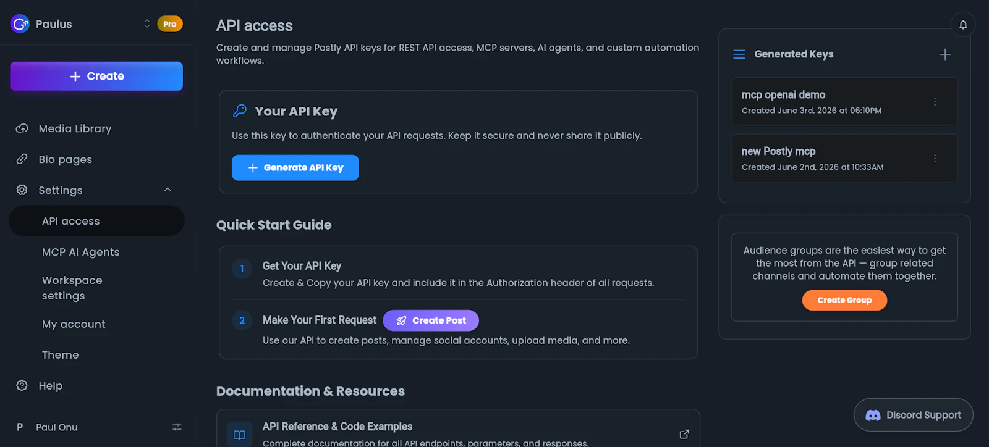
Task: Click the Help lifebuoy icon
Action: (x=22, y=386)
